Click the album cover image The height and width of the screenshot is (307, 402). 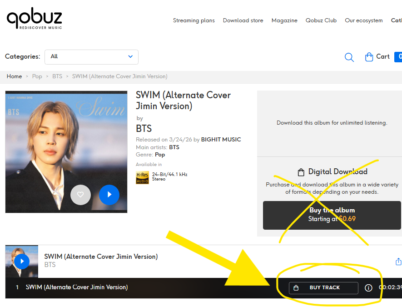click(66, 152)
